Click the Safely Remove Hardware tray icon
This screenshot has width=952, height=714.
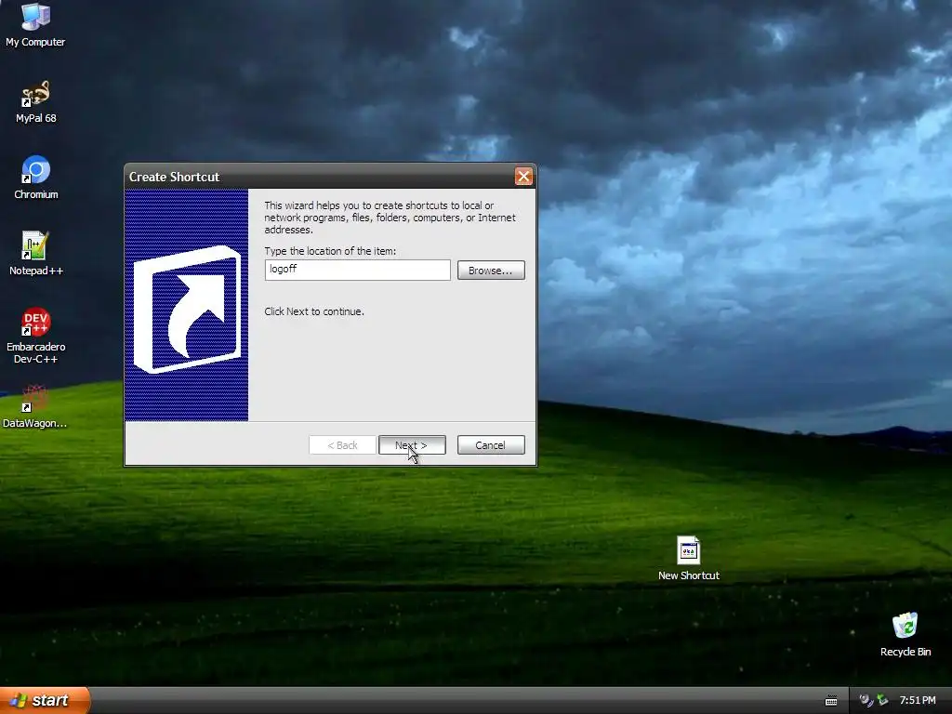(883, 700)
